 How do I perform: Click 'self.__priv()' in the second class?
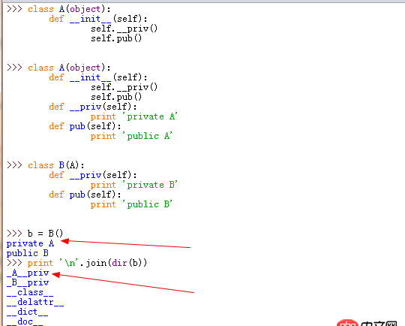click(124, 87)
